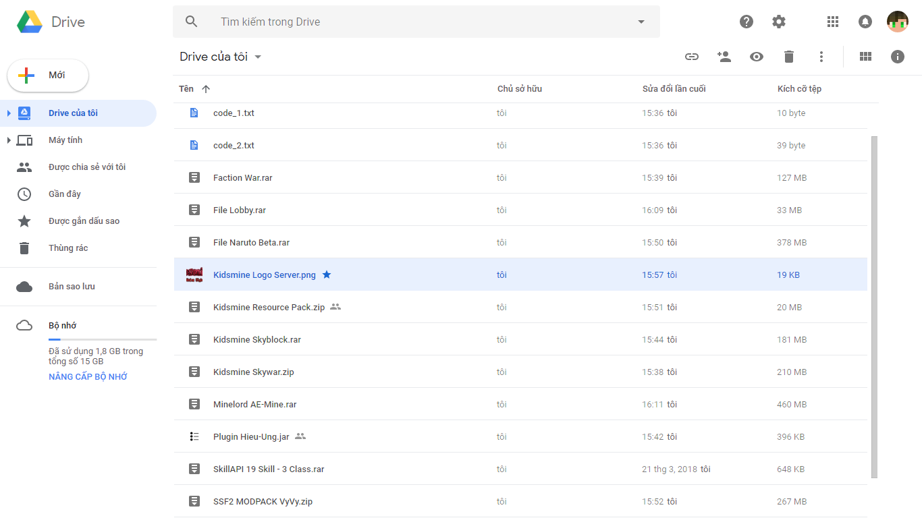922x518 pixels.
Task: Click the account avatar picture
Action: (898, 22)
